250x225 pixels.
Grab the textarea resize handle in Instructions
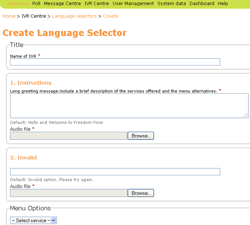pos(245,115)
